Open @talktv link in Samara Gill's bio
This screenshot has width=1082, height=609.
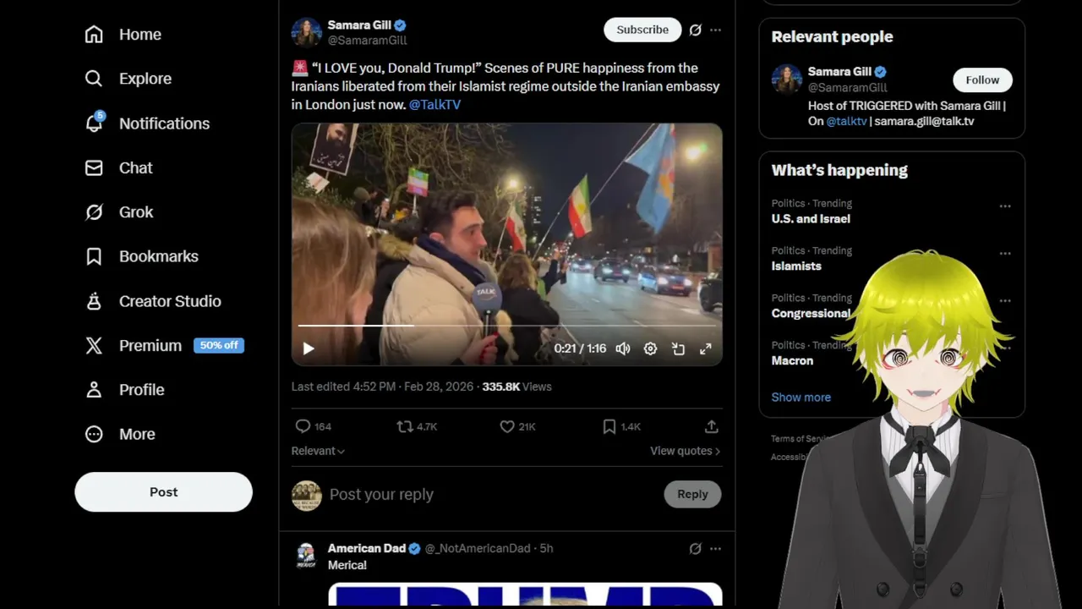click(846, 121)
